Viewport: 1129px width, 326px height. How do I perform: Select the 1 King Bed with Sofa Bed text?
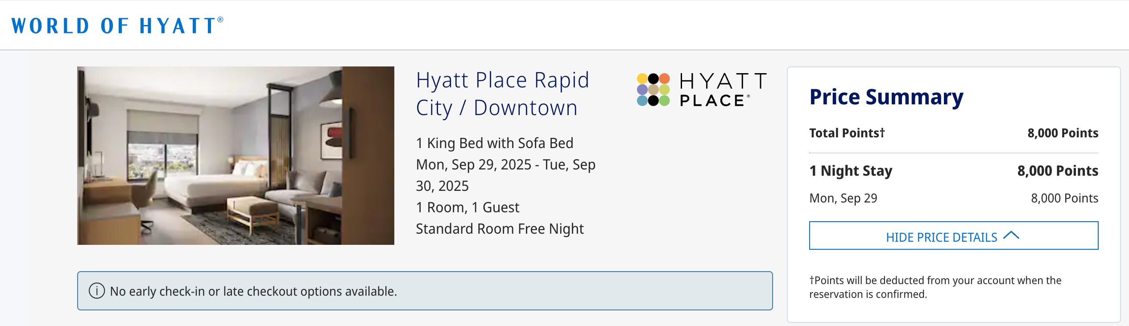[494, 143]
